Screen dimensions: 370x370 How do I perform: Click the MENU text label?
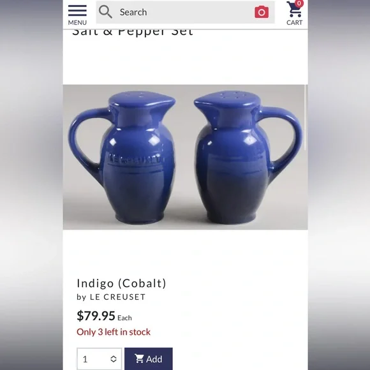click(x=77, y=23)
